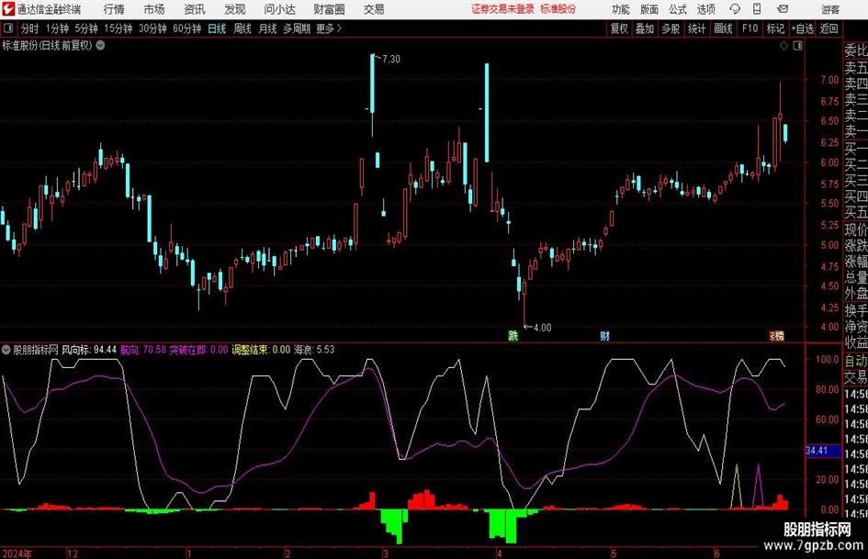The height and width of the screenshot is (559, 868).
Task: Click the 返回 back button
Action: click(x=829, y=28)
